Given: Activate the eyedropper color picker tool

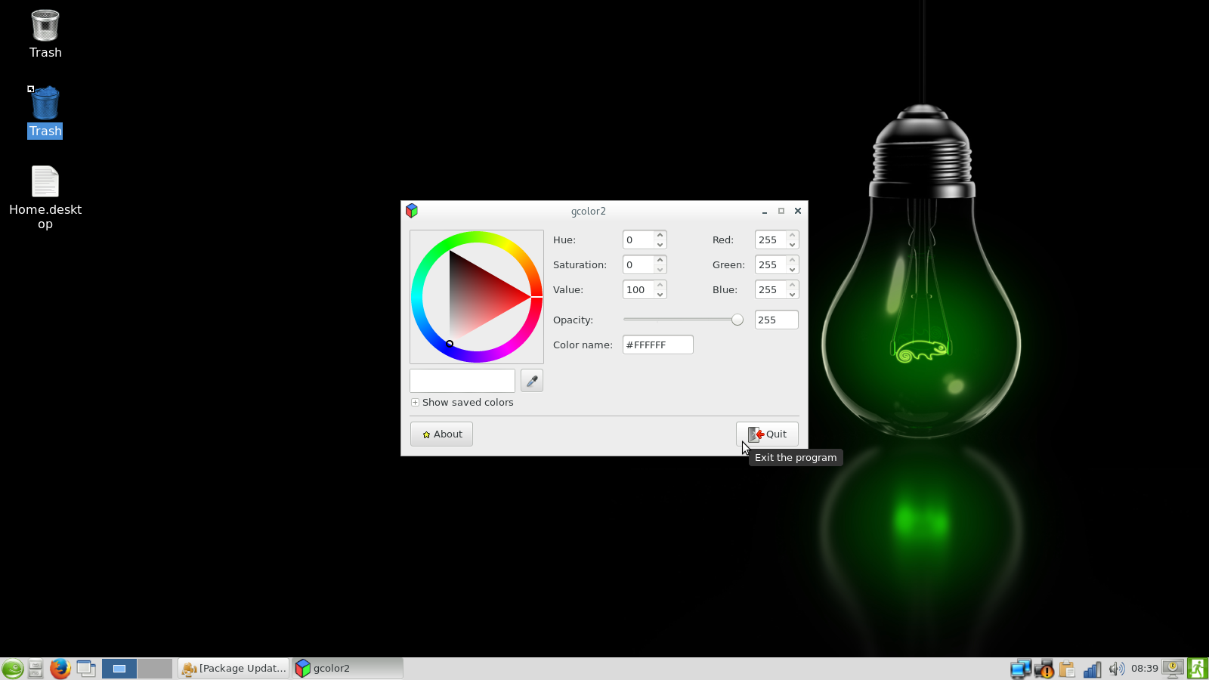Looking at the screenshot, I should 532,381.
